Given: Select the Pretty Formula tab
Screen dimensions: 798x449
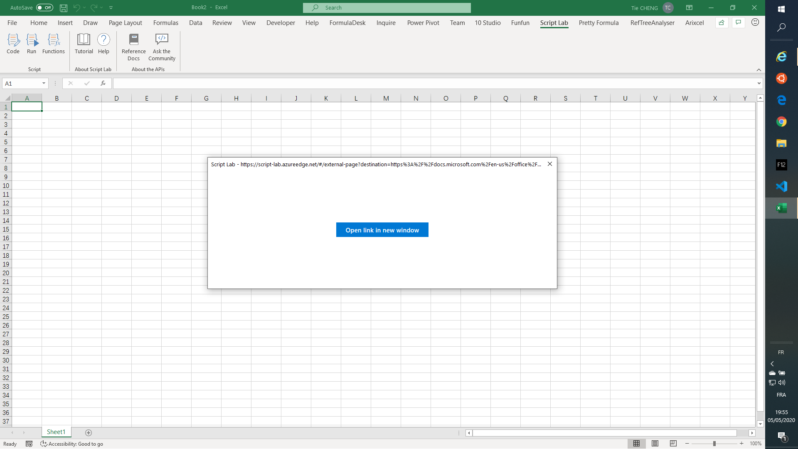Looking at the screenshot, I should pyautogui.click(x=598, y=23).
